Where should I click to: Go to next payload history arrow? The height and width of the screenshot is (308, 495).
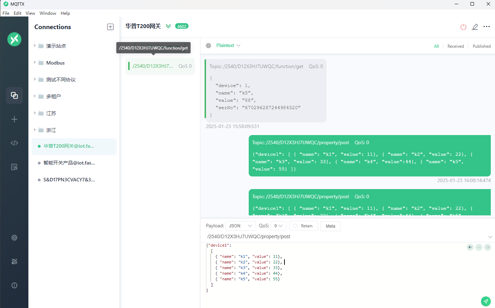[x=488, y=247]
